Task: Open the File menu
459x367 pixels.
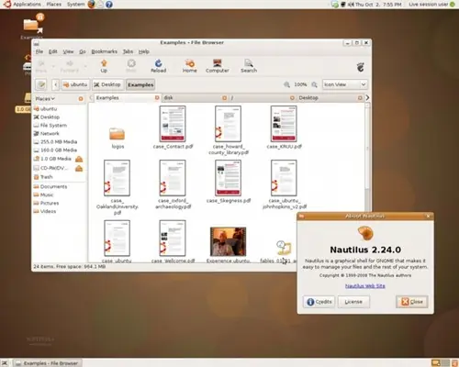Action: click(x=39, y=51)
